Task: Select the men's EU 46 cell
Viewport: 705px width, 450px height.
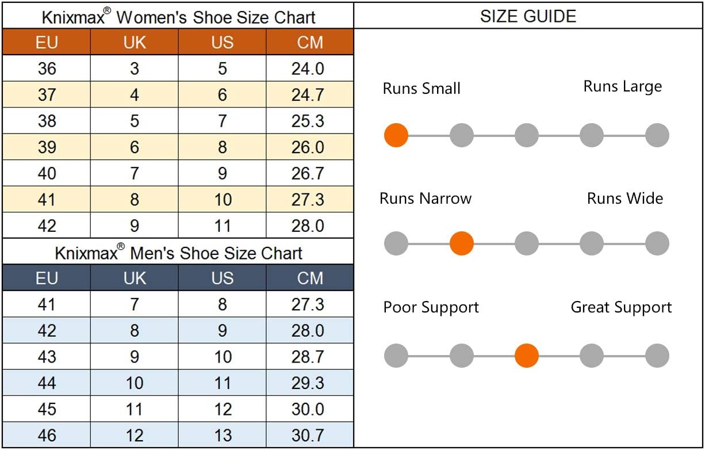Action: [x=47, y=435]
